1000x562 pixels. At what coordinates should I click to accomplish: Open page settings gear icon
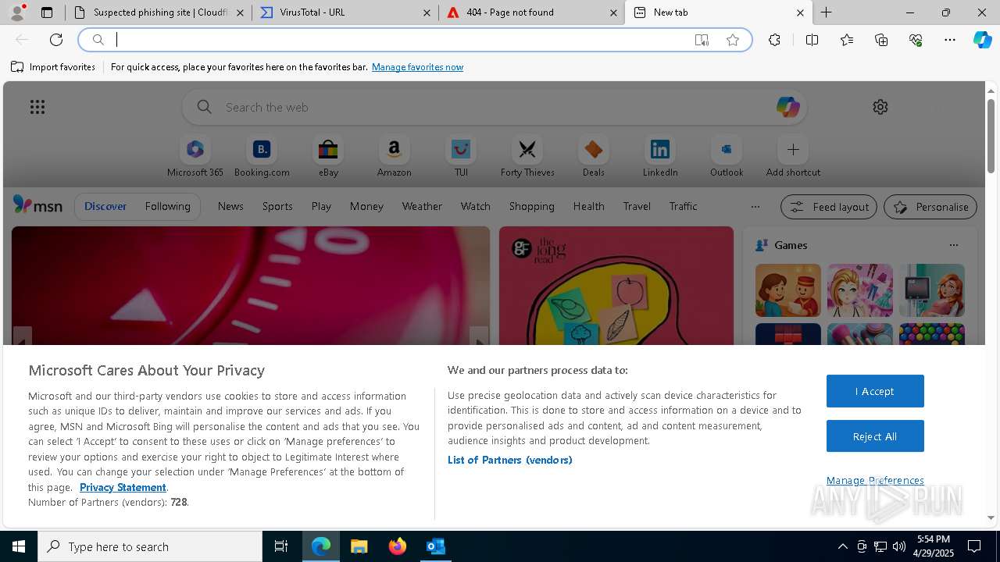pos(880,107)
